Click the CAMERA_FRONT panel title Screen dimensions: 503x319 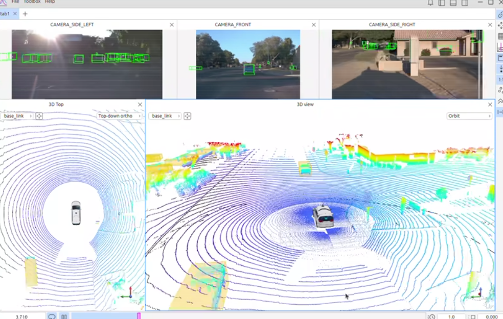[x=233, y=24]
